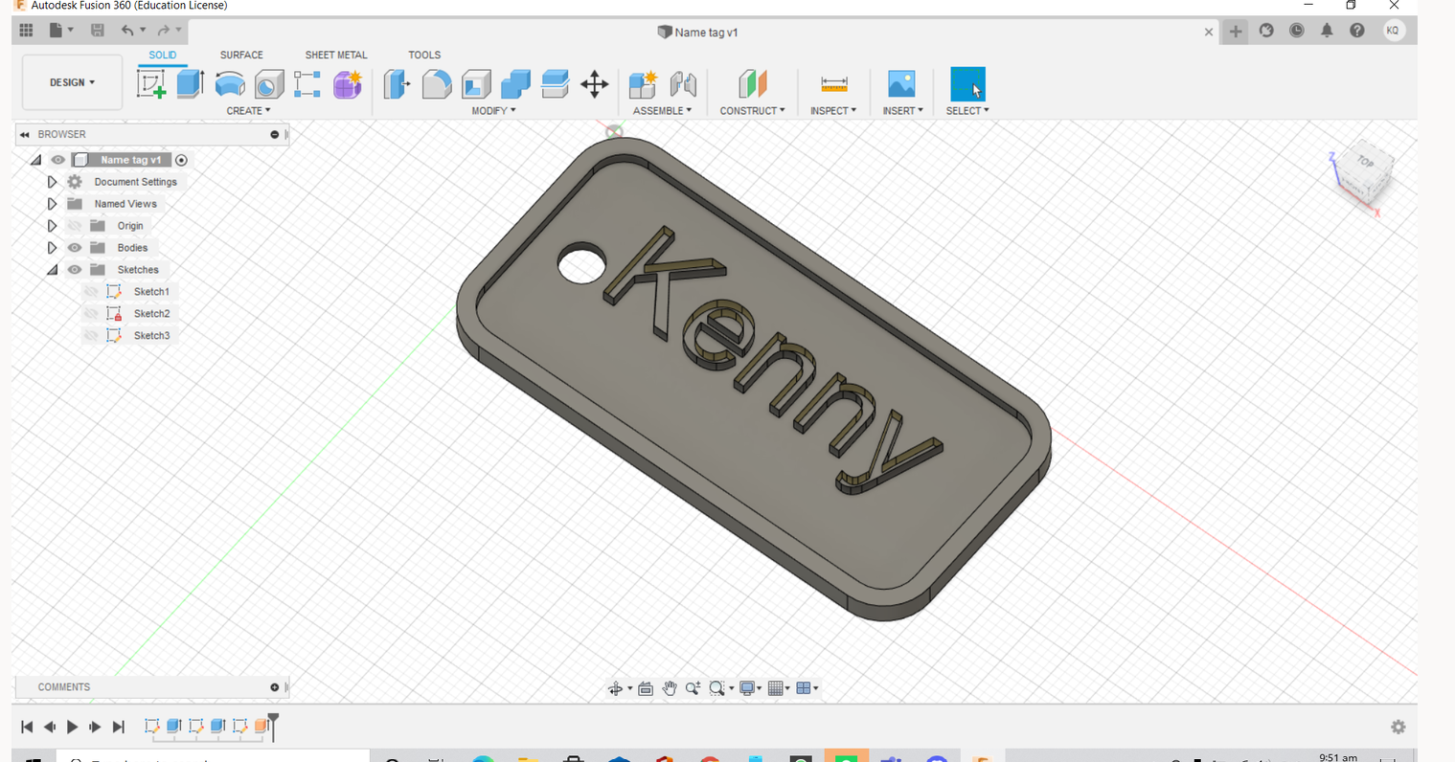Select the Joint tool

point(683,84)
